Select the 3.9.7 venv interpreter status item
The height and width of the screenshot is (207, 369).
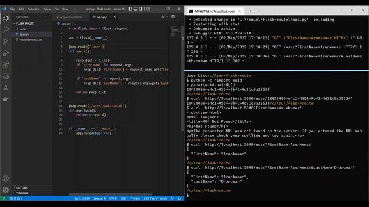[x=155, y=198]
